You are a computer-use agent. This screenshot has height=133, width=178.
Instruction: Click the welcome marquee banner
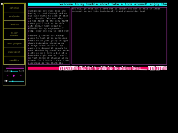(x=97, y=4)
